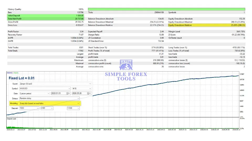252x141 pixels.
Task: Click inside the end date field 2026.05.26
Action: pyautogui.click(x=79, y=93)
